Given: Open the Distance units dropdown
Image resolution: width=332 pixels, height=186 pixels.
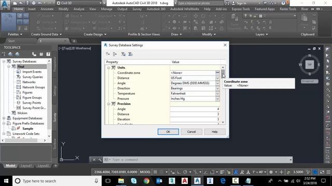Looking at the screenshot, I should (217, 78).
